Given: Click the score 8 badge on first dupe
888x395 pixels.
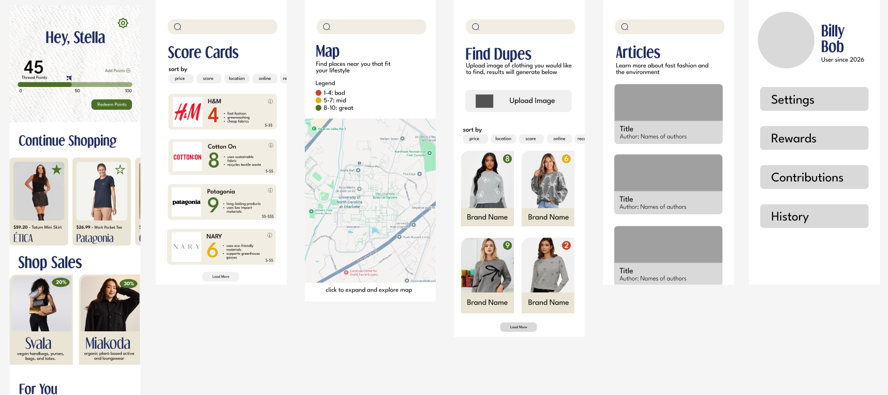Looking at the screenshot, I should [508, 159].
